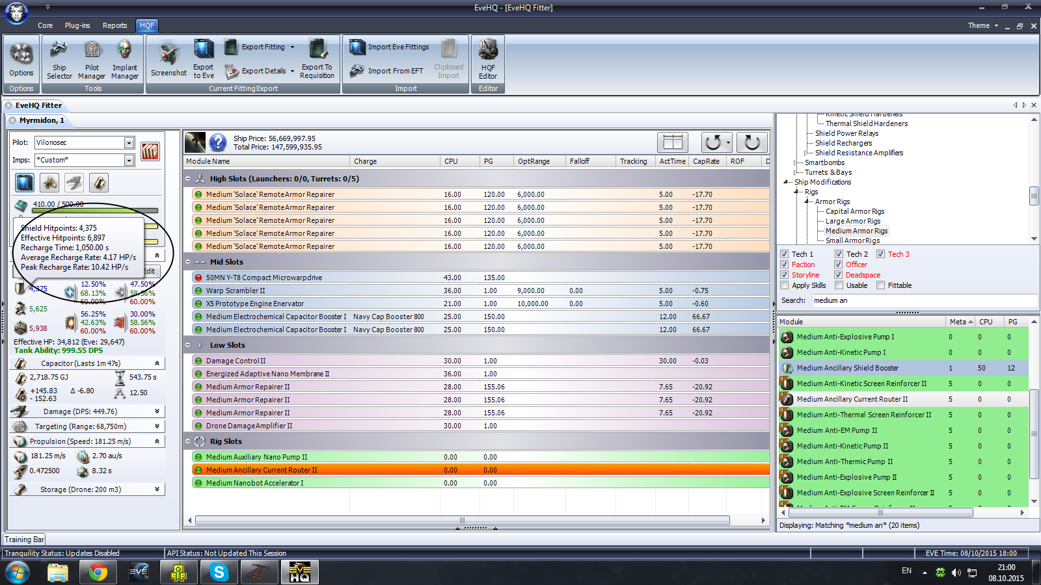1041x585 pixels.
Task: Expand the Storage section
Action: [x=157, y=489]
